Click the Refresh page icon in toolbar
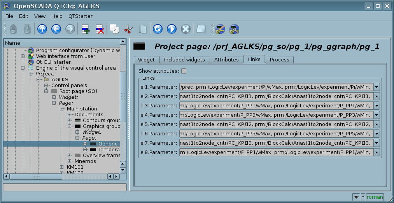This screenshot has width=394, height=203. [x=158, y=29]
